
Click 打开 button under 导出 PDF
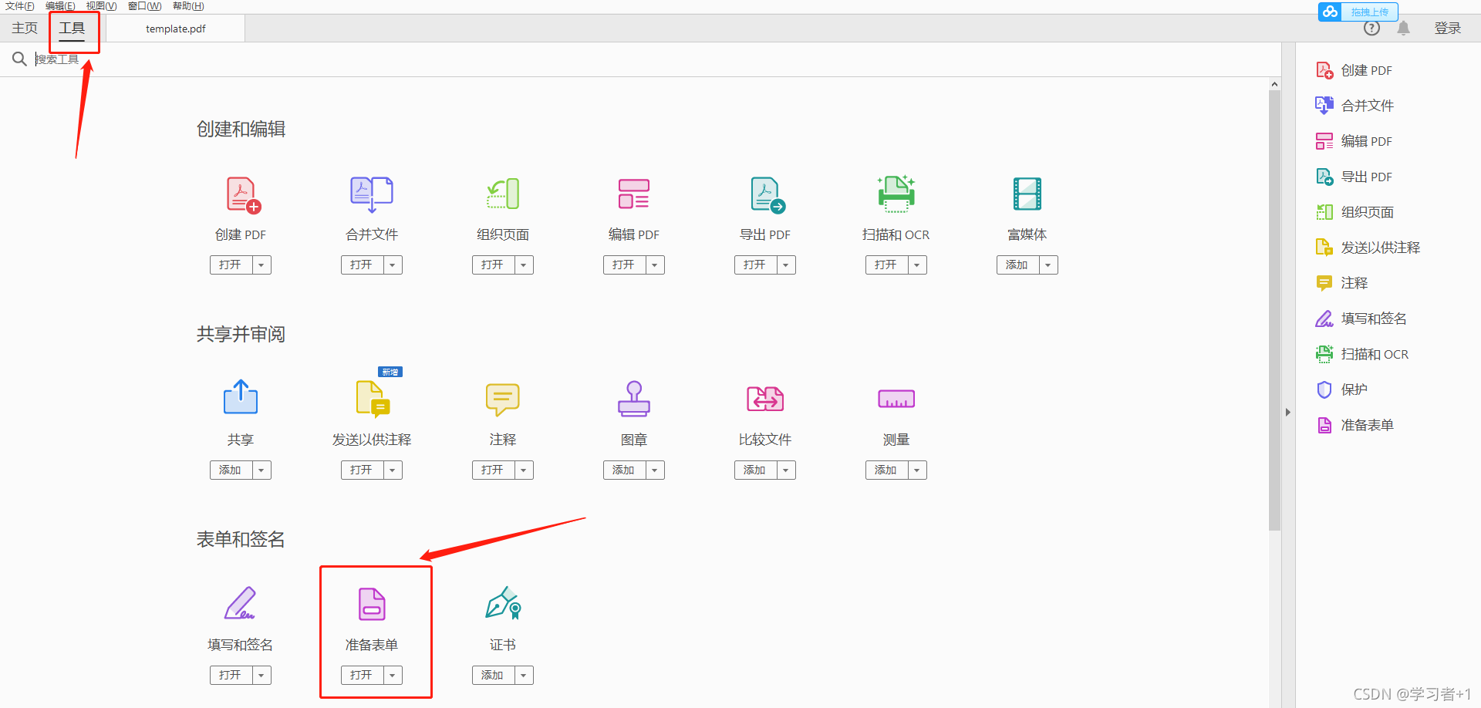(755, 265)
